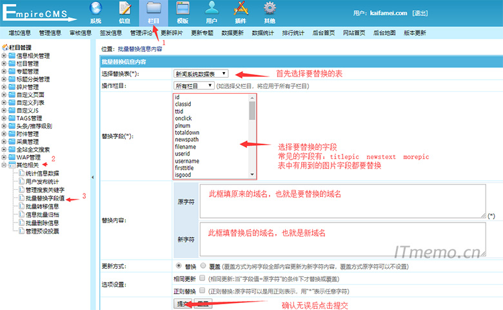Expand the 信息相关管理 tree node

(4, 56)
